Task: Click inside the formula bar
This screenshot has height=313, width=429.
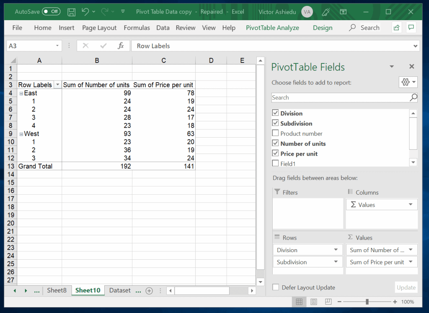Action: tap(209, 45)
